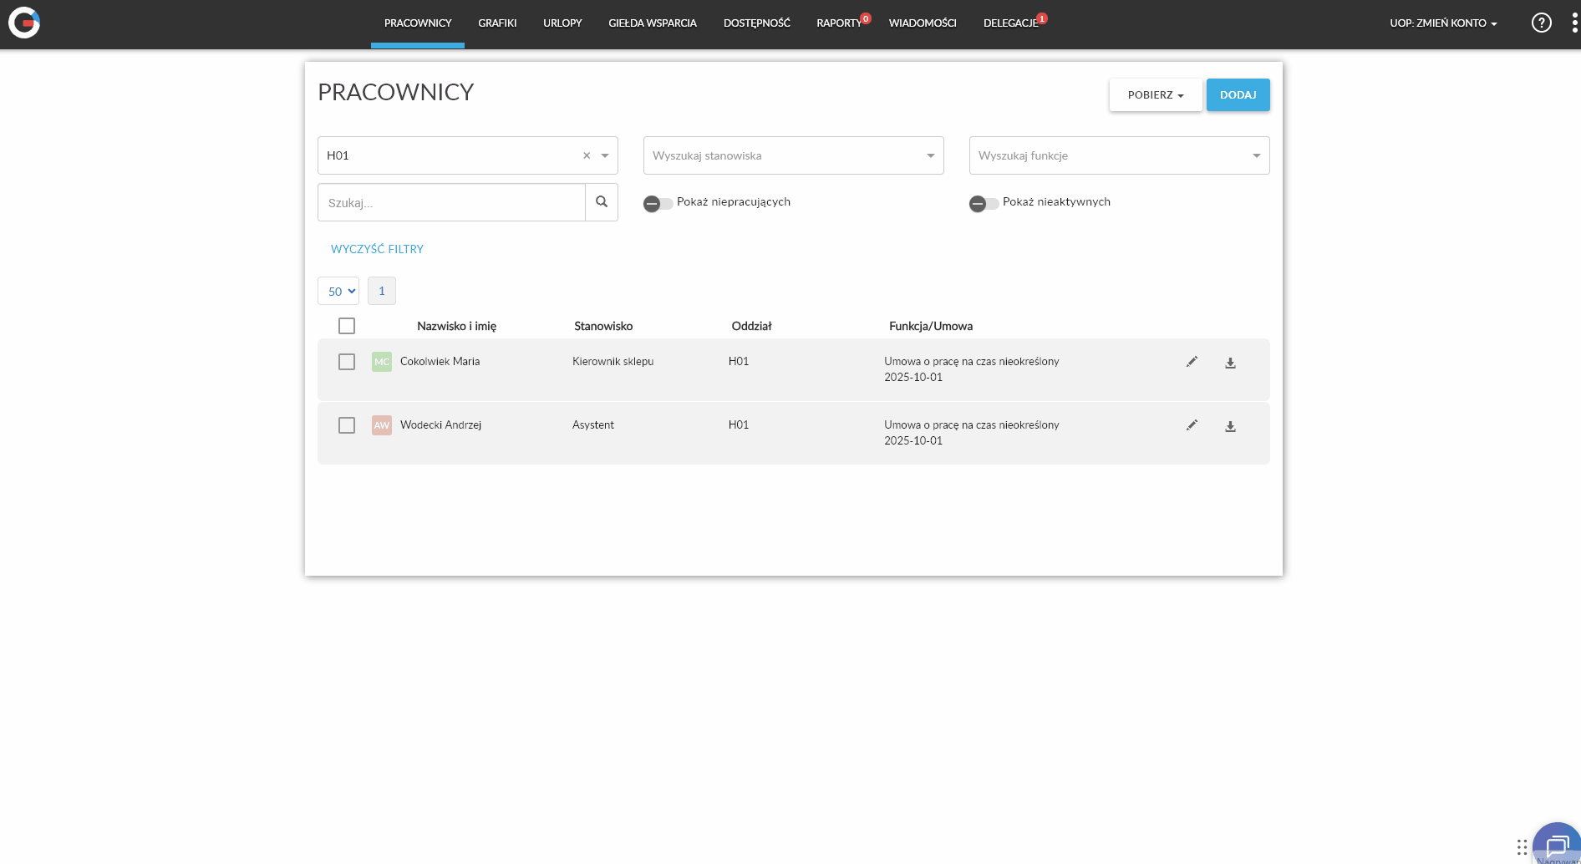Click the app logo in top-left corner
This screenshot has height=864, width=1581.
(x=24, y=23)
